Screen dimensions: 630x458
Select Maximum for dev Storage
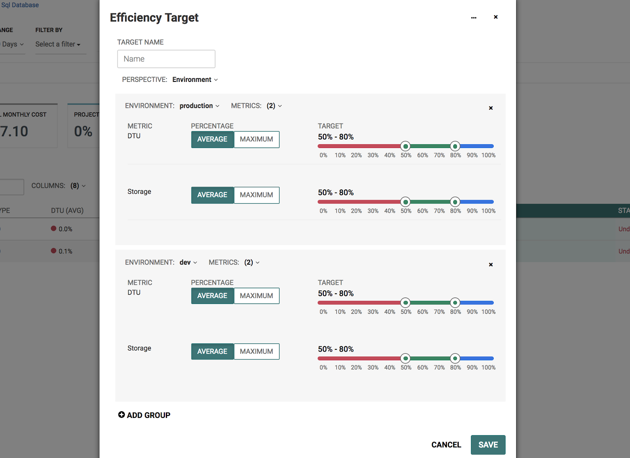(x=257, y=351)
